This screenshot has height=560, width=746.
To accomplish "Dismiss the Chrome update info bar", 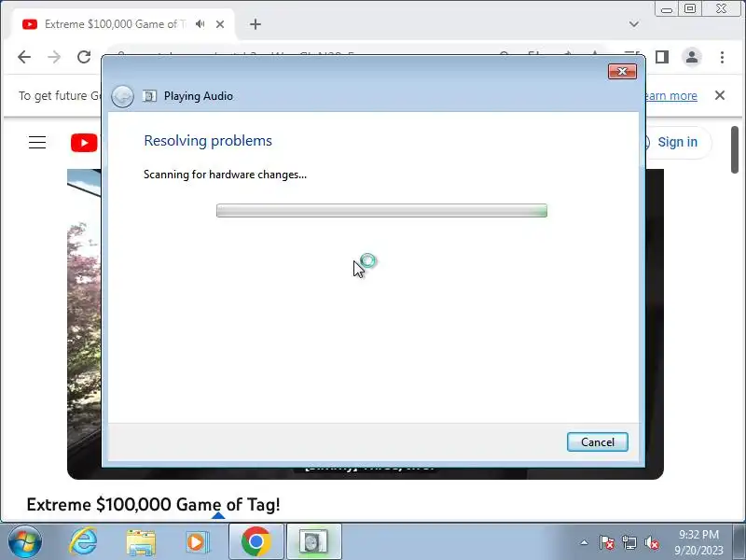I will (x=720, y=95).
